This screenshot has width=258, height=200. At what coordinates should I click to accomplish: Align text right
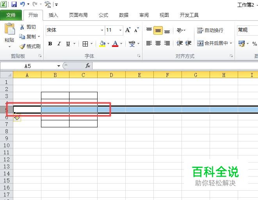(167, 43)
